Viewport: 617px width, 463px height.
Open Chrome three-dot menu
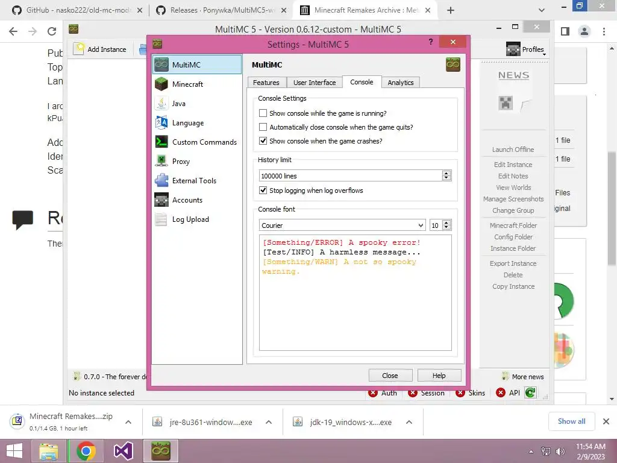(x=604, y=31)
